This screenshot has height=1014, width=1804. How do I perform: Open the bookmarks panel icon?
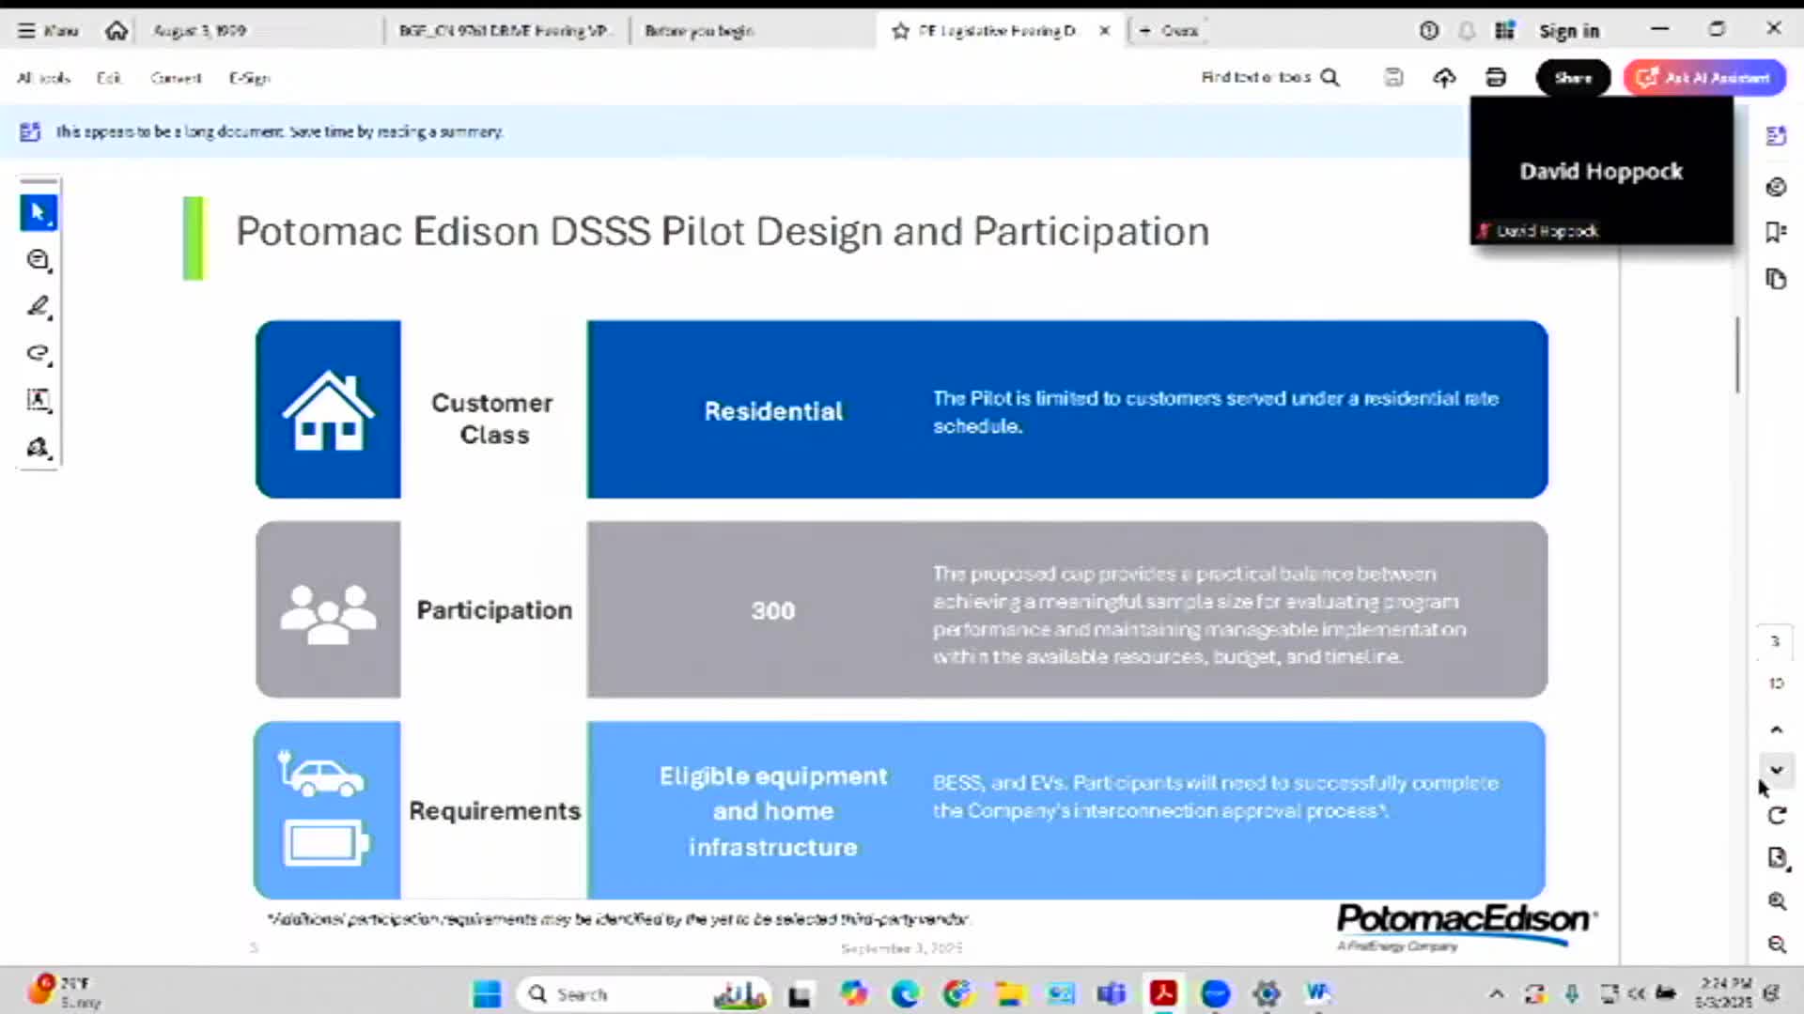[1776, 232]
